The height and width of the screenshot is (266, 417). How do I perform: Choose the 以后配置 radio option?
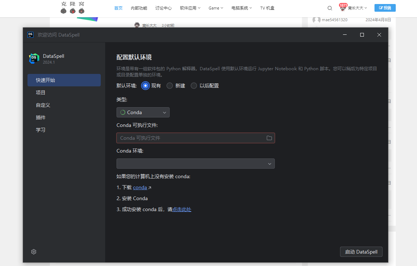[194, 86]
